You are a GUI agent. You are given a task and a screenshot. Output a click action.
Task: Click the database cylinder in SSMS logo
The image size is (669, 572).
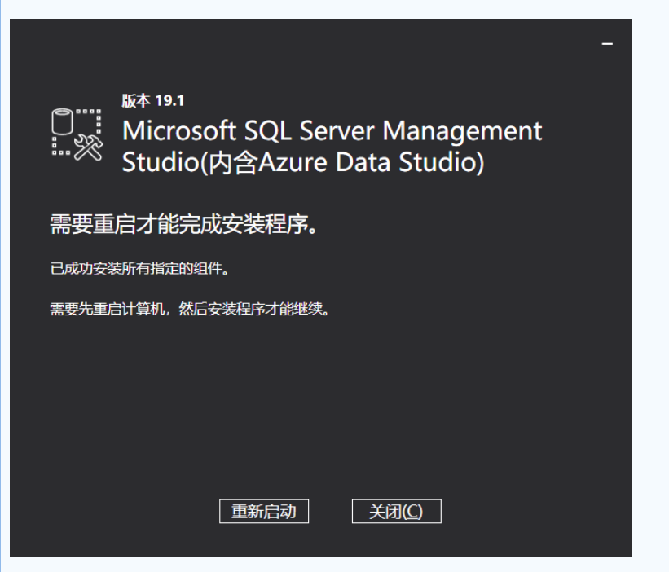tap(62, 121)
